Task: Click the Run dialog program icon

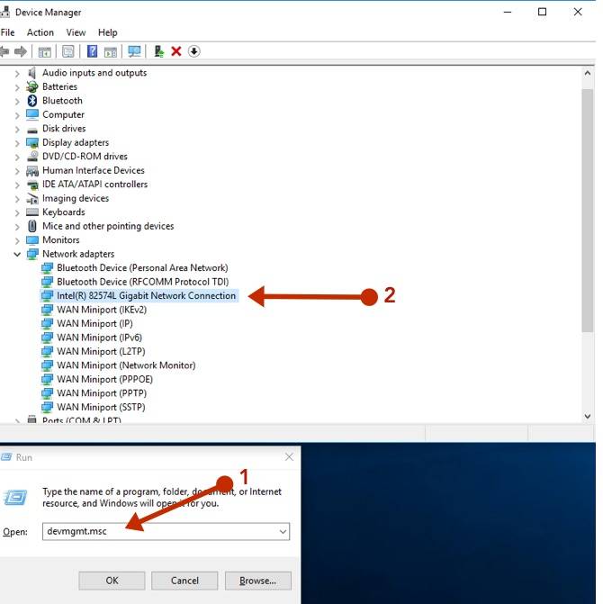Action: tap(15, 497)
